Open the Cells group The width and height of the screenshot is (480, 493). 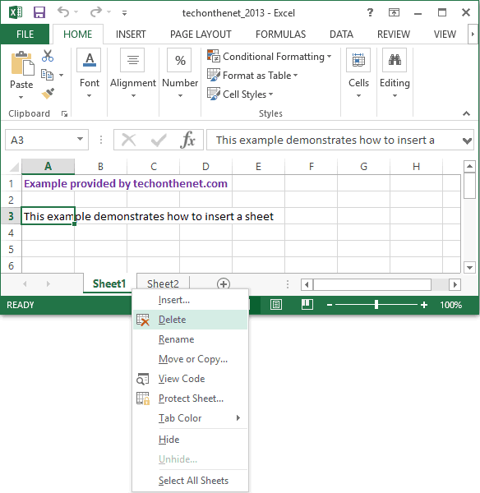358,73
